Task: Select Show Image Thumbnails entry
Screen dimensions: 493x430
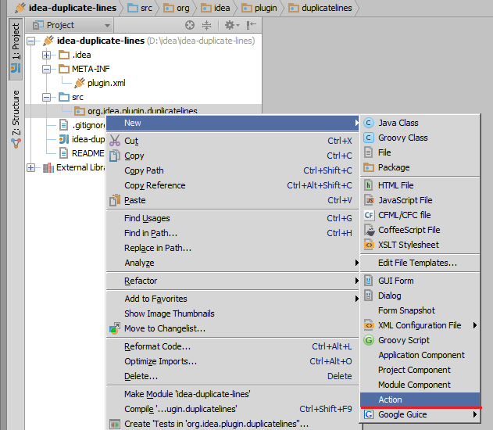Action: 233,314
